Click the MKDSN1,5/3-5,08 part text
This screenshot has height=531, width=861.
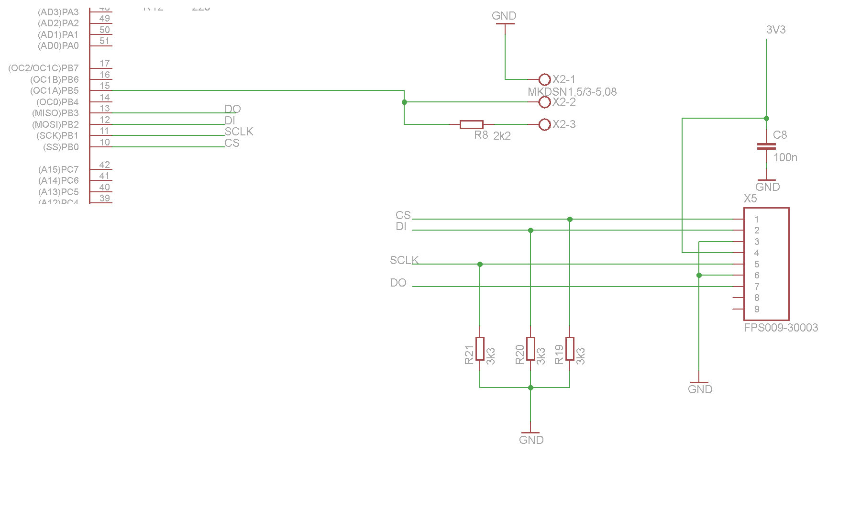[572, 92]
